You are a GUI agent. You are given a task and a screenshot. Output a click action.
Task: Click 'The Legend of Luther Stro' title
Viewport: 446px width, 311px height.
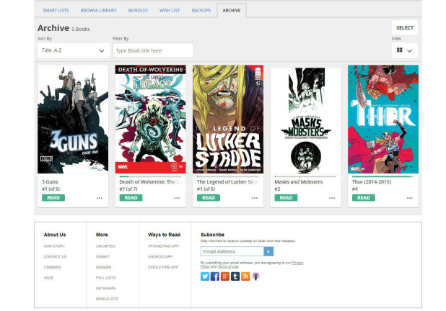tap(227, 182)
